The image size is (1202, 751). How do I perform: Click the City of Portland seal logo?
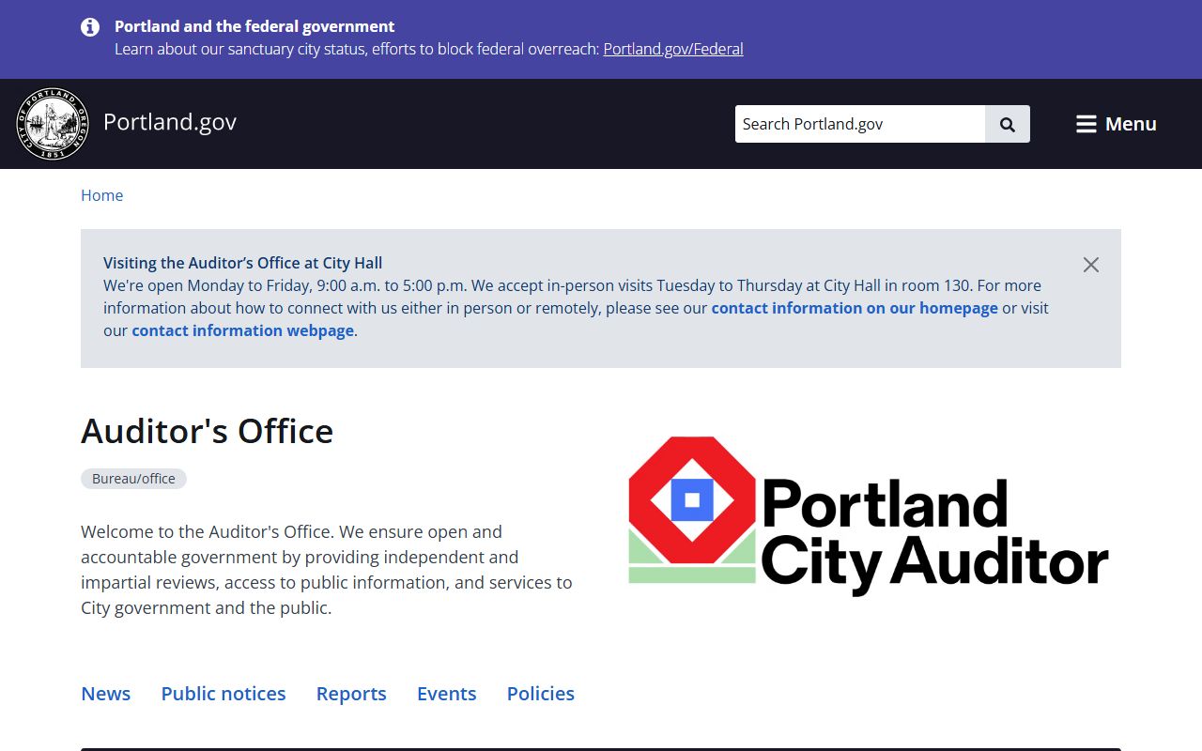[x=53, y=124]
